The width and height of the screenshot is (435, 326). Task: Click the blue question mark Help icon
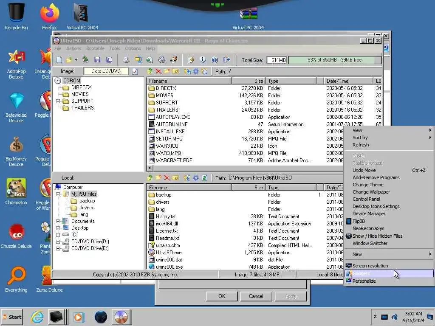[215, 60]
